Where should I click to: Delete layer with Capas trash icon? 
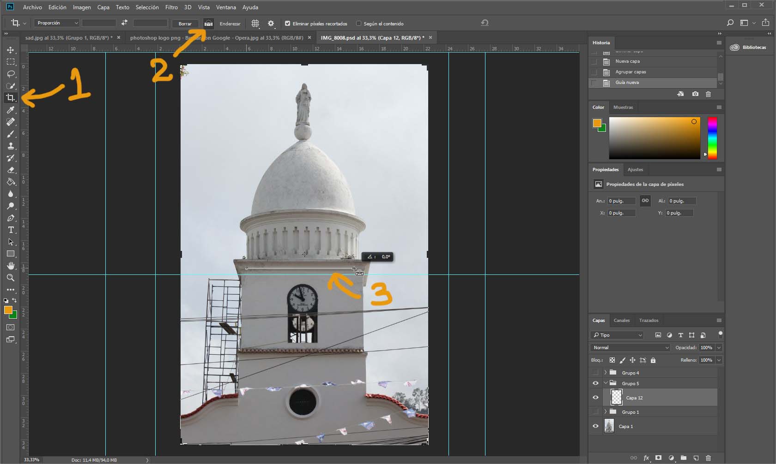(x=708, y=458)
